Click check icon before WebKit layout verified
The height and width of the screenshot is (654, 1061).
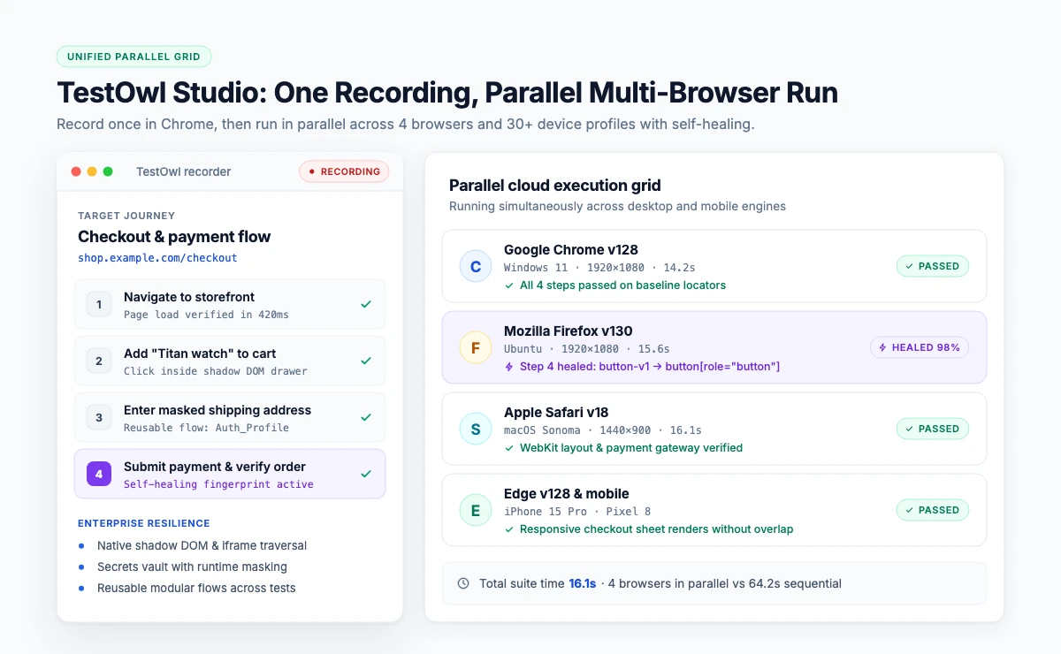click(508, 448)
